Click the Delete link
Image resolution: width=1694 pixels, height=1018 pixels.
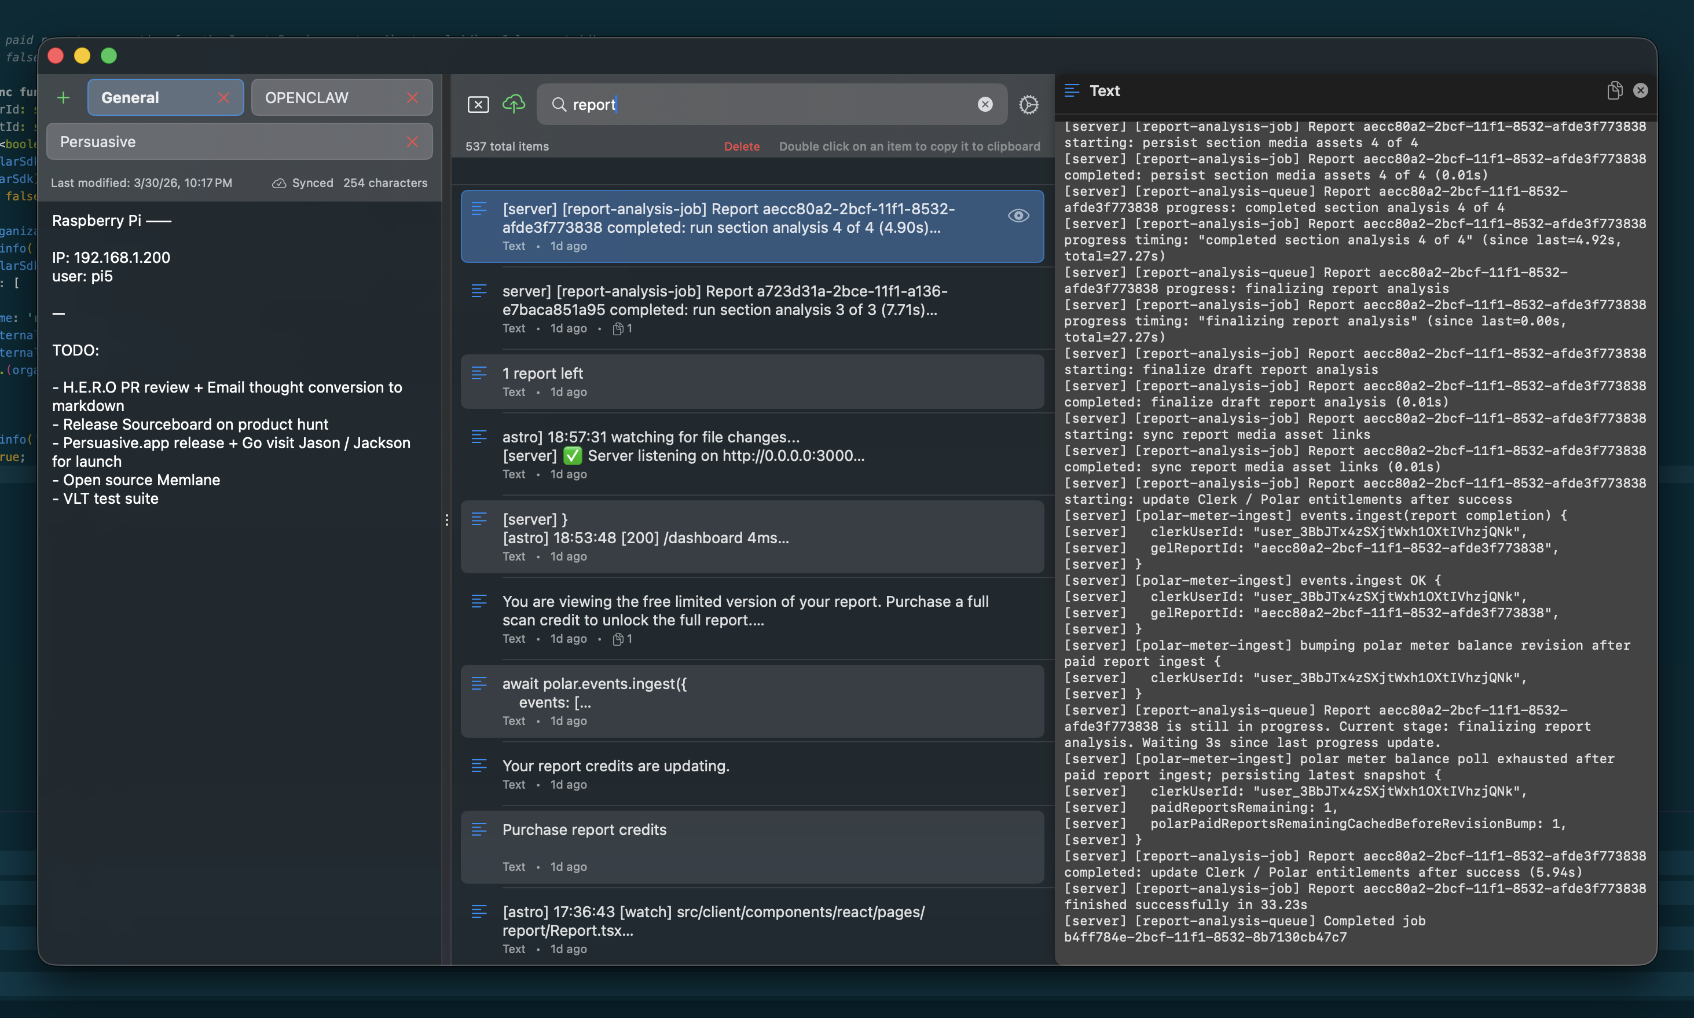[742, 146]
